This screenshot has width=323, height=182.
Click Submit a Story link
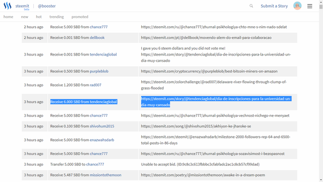pos(274,6)
